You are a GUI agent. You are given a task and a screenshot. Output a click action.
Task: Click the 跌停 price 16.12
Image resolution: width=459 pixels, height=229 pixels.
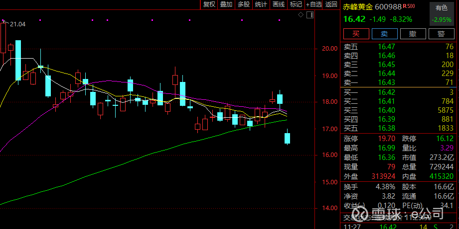(x=445, y=139)
